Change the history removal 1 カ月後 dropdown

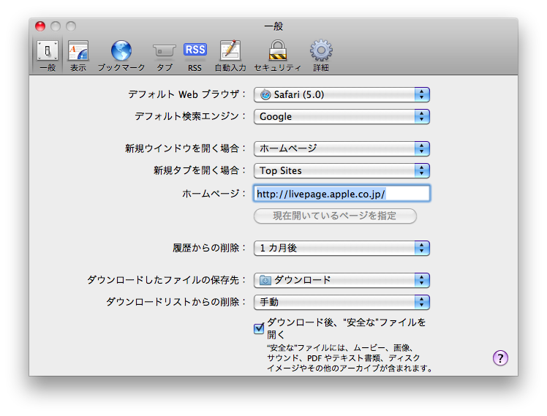342,249
